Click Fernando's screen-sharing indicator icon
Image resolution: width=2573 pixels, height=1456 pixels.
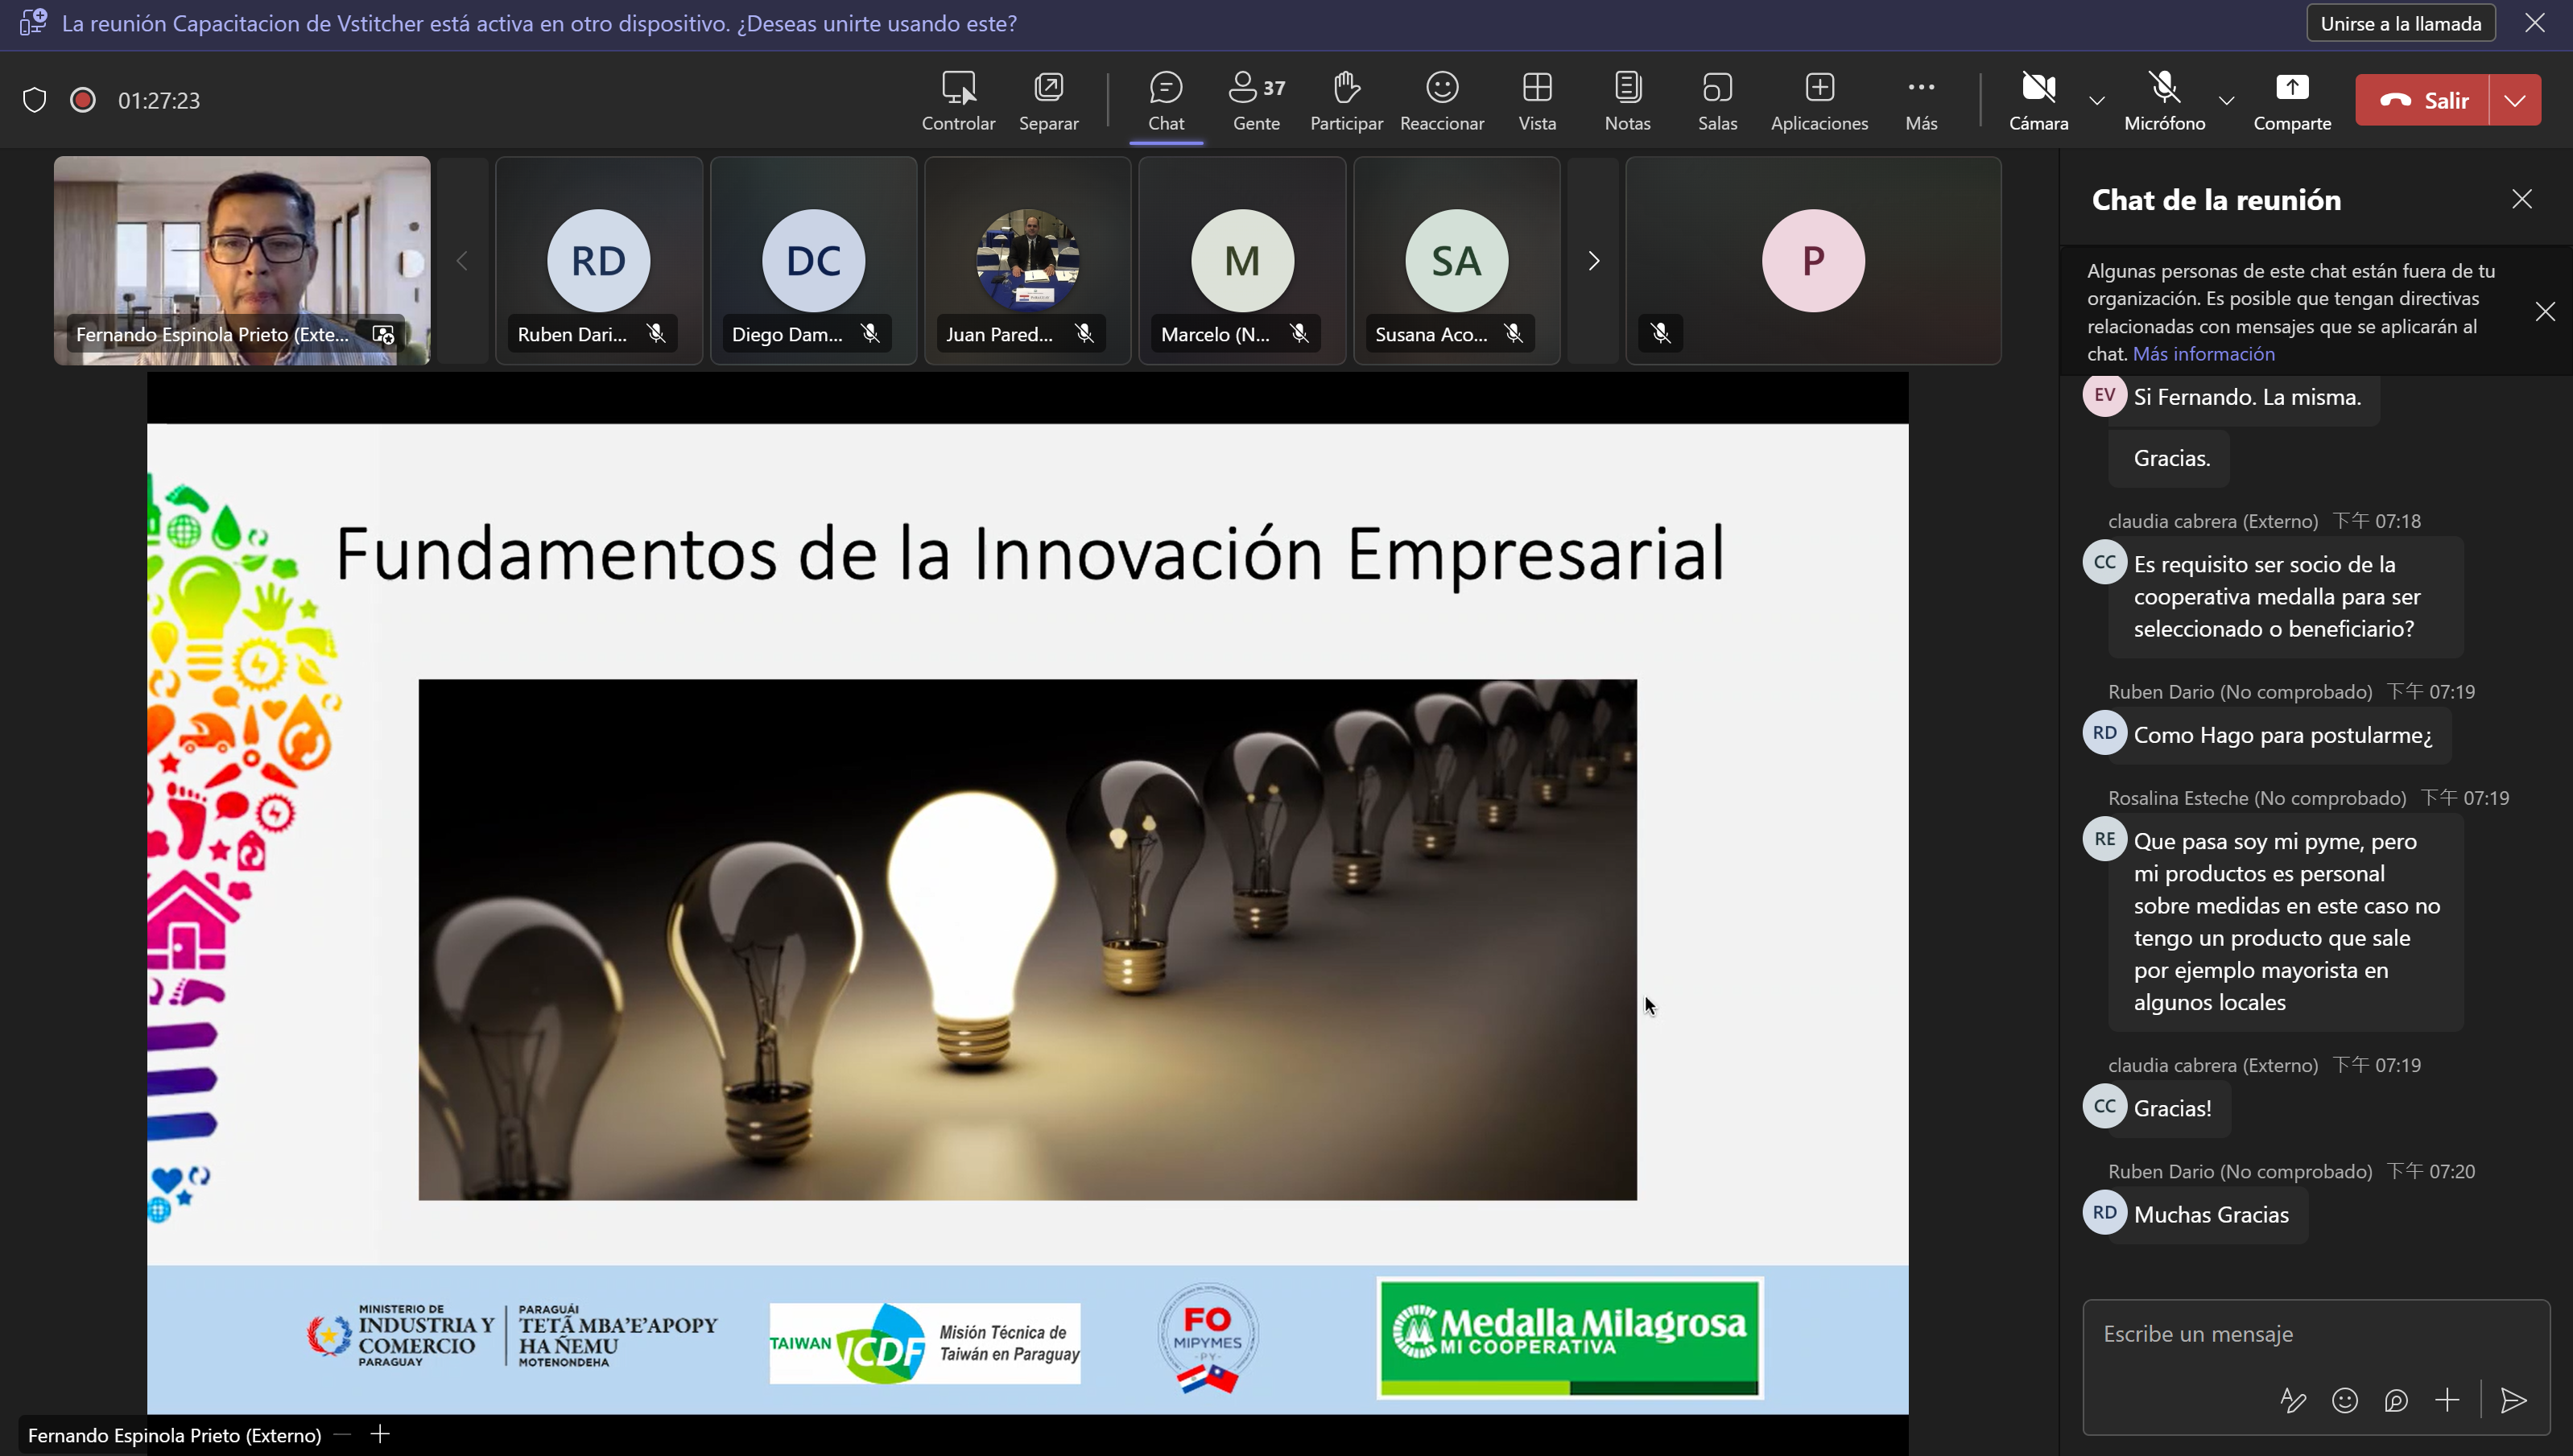[384, 334]
